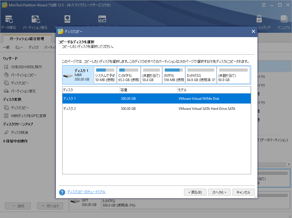
Task: Click the モデル column header
Action: point(214,90)
